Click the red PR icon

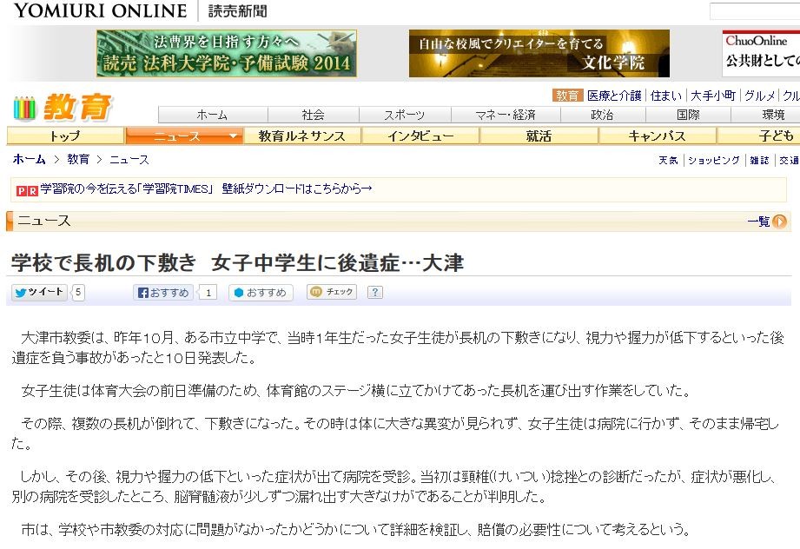27,191
